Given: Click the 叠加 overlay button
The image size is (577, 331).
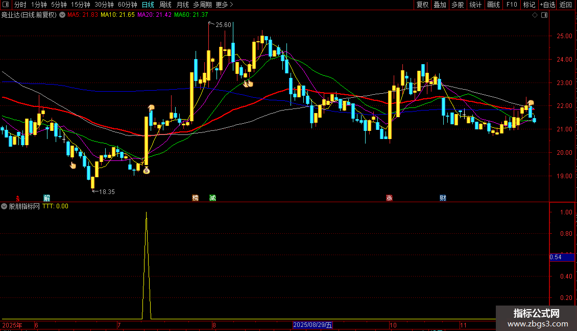Looking at the screenshot, I should (x=440, y=5).
